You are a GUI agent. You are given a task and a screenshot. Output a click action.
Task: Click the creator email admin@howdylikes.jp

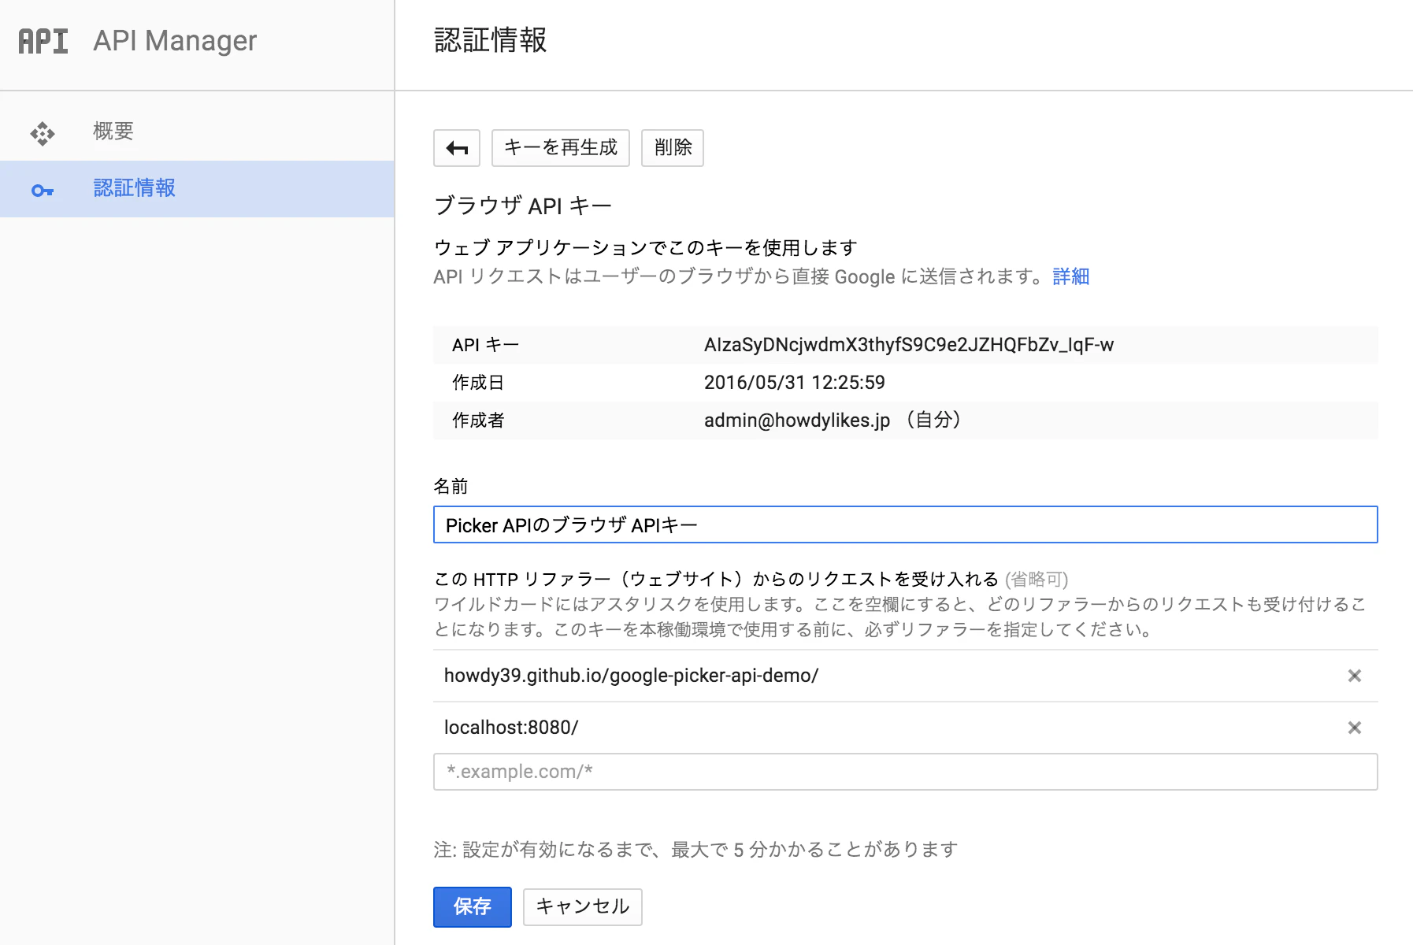click(x=797, y=421)
